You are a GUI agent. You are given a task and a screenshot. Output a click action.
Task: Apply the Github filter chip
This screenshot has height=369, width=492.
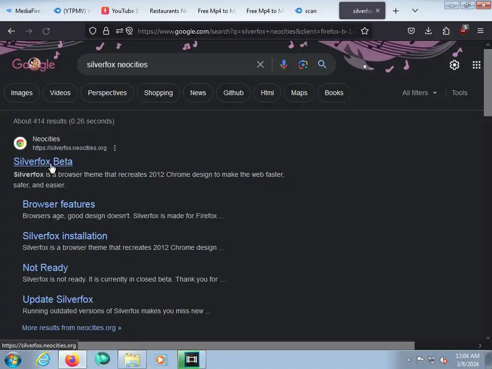click(233, 93)
